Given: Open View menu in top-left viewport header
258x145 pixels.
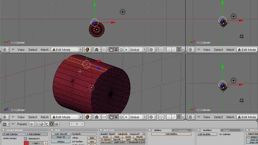Looking at the screenshot, I should [x=21, y=50].
